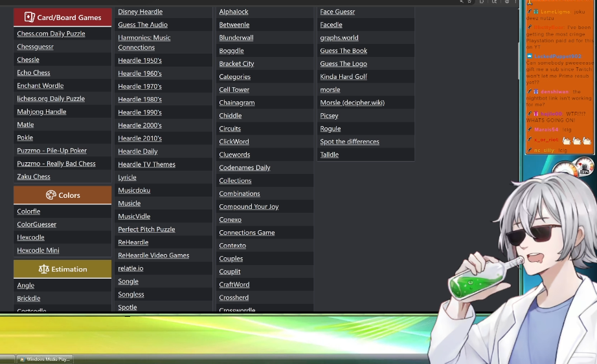Open the Chess.com Daily Puzzle link

click(51, 34)
